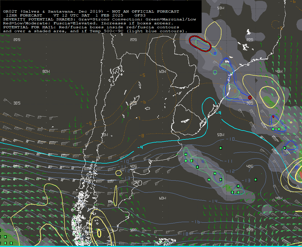The height and width of the screenshot is (247, 302).
Task: Click the "-18" blue contour label
Action: tap(184, 234)
